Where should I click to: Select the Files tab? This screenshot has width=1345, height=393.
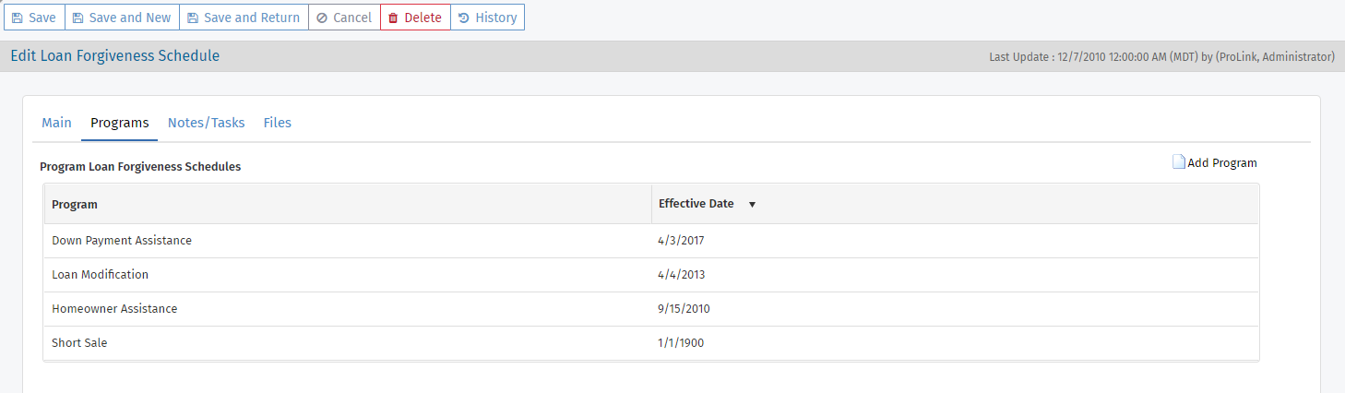[278, 123]
